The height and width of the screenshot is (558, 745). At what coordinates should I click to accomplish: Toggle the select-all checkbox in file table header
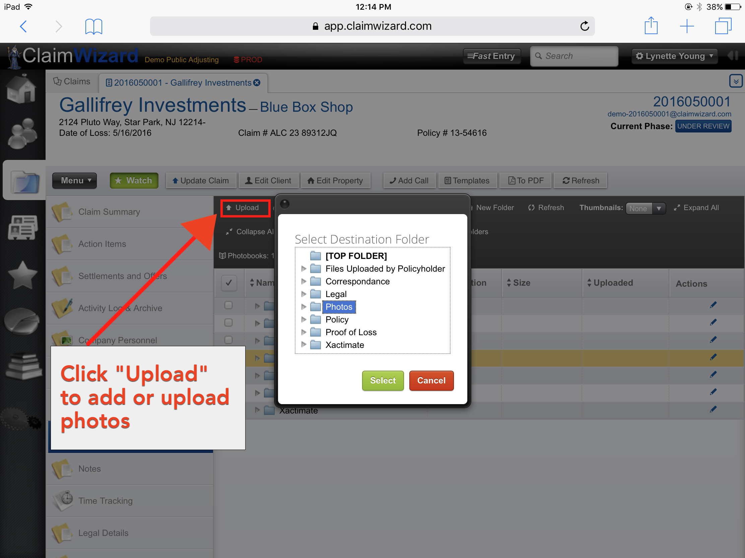coord(229,283)
